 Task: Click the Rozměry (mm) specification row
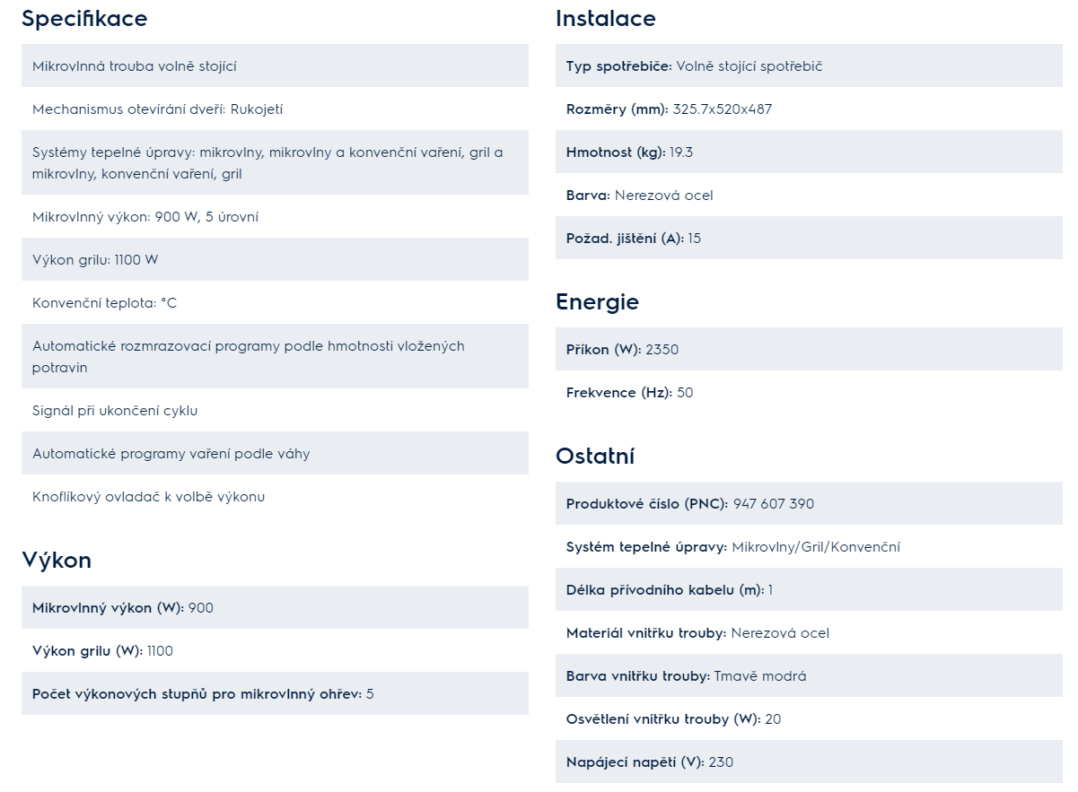(x=809, y=109)
